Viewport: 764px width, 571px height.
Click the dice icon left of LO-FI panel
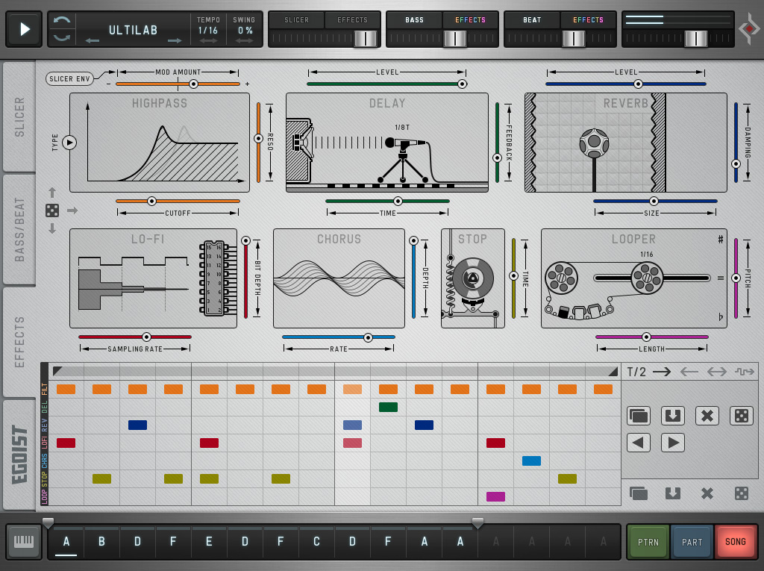click(x=52, y=210)
